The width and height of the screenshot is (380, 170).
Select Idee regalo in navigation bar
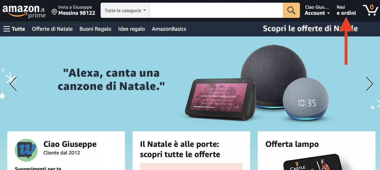click(132, 29)
